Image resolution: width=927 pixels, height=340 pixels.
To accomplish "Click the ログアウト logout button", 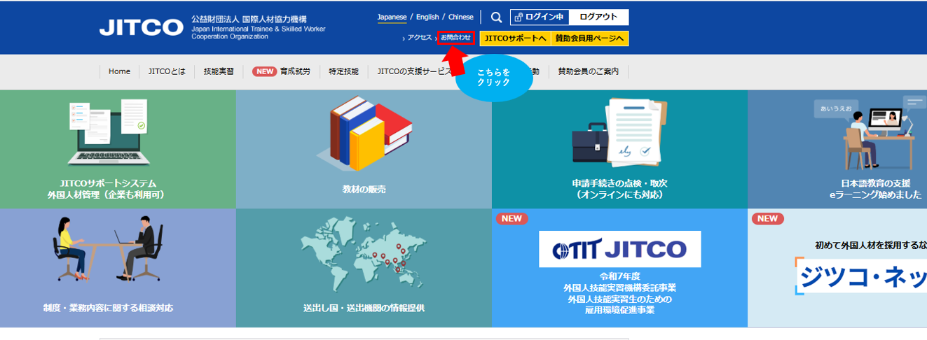I will pos(598,17).
